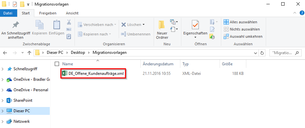Click Desktop in the address path
The width and height of the screenshot is (305, 128).
point(78,53)
